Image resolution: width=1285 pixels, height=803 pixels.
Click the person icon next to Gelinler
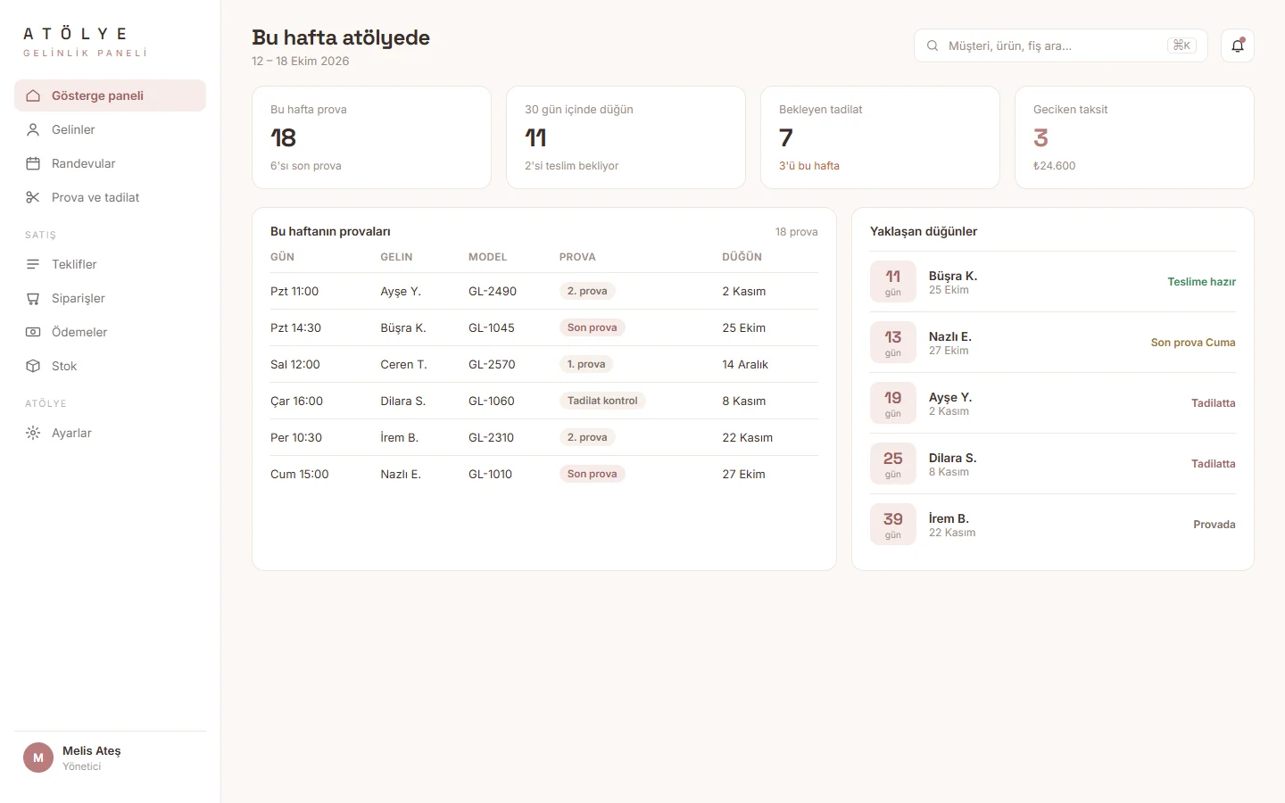(x=33, y=129)
